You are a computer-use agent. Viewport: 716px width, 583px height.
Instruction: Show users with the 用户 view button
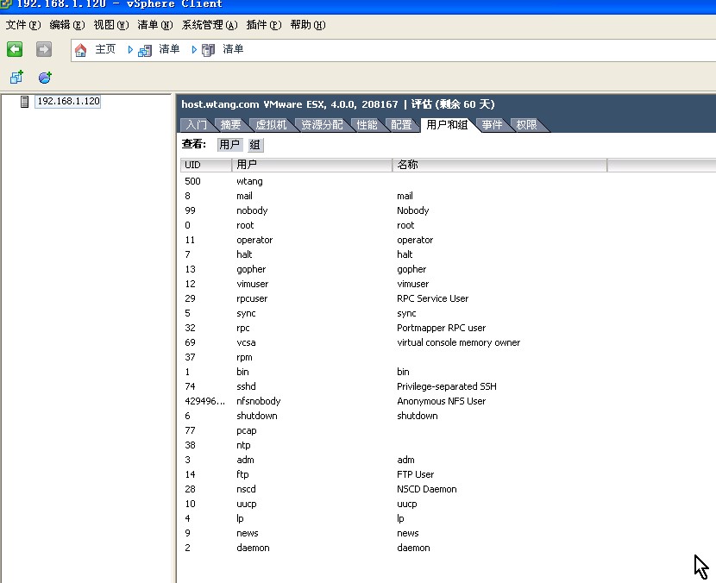point(229,145)
